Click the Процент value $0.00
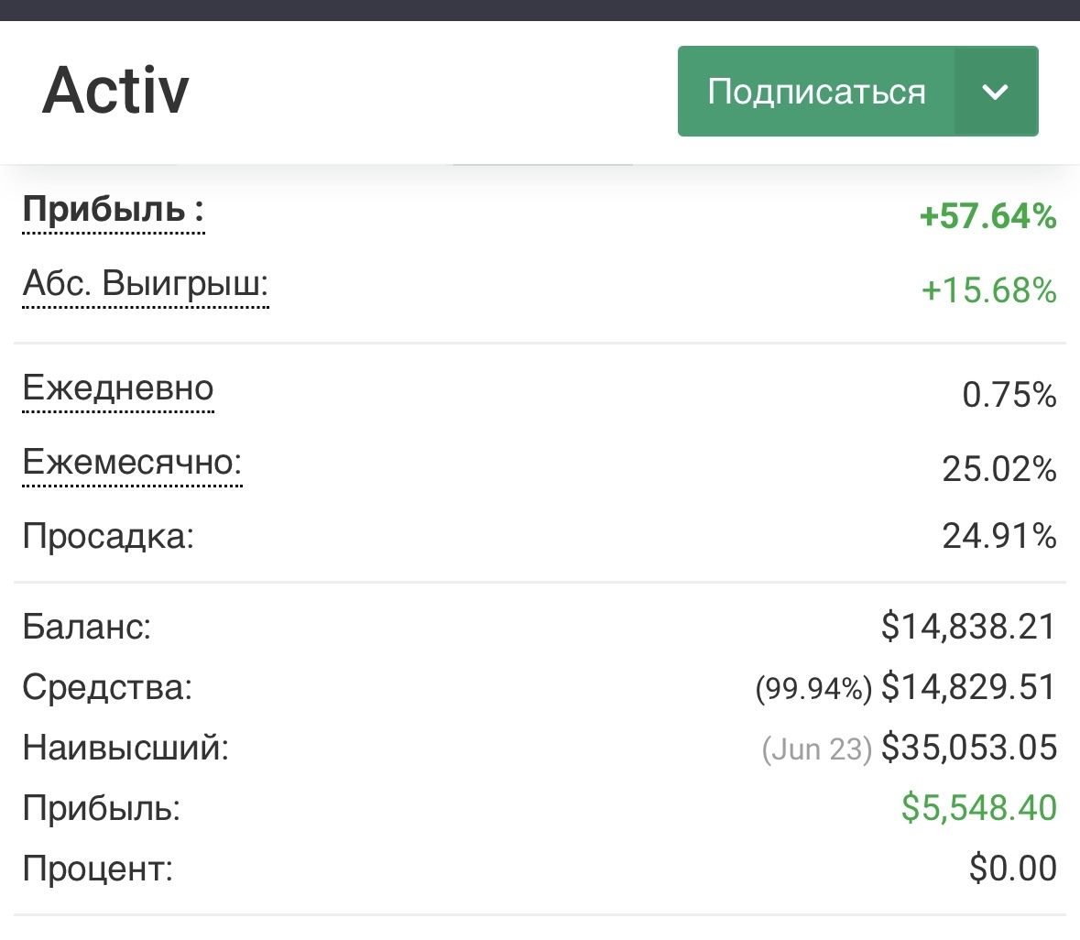 pos(1012,869)
